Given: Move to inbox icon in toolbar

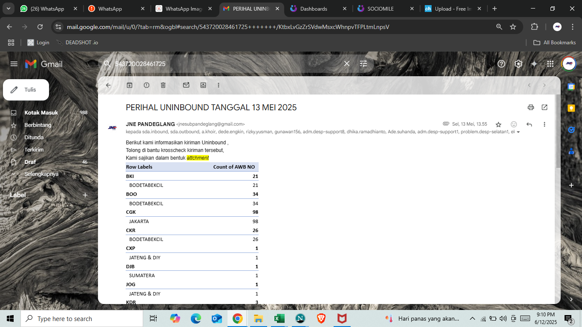Looking at the screenshot, I should [203, 85].
